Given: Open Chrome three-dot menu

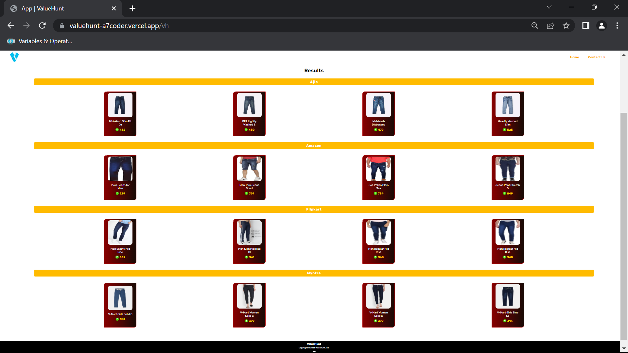Looking at the screenshot, I should coord(617,25).
